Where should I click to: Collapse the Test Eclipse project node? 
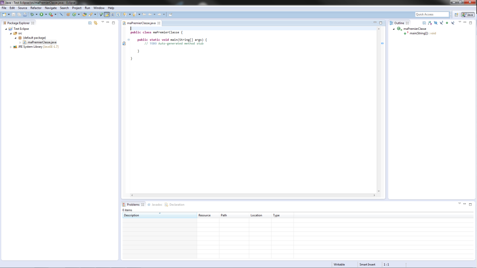coord(6,29)
